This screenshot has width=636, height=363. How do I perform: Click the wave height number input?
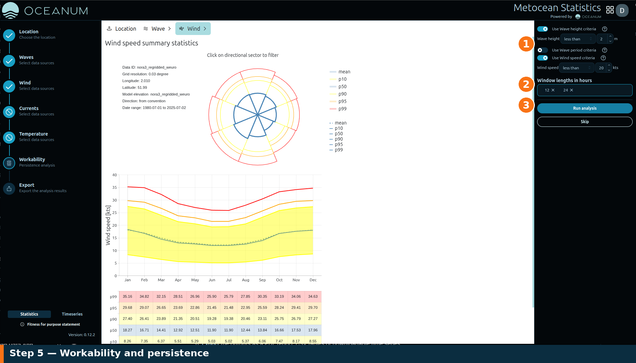pyautogui.click(x=602, y=39)
